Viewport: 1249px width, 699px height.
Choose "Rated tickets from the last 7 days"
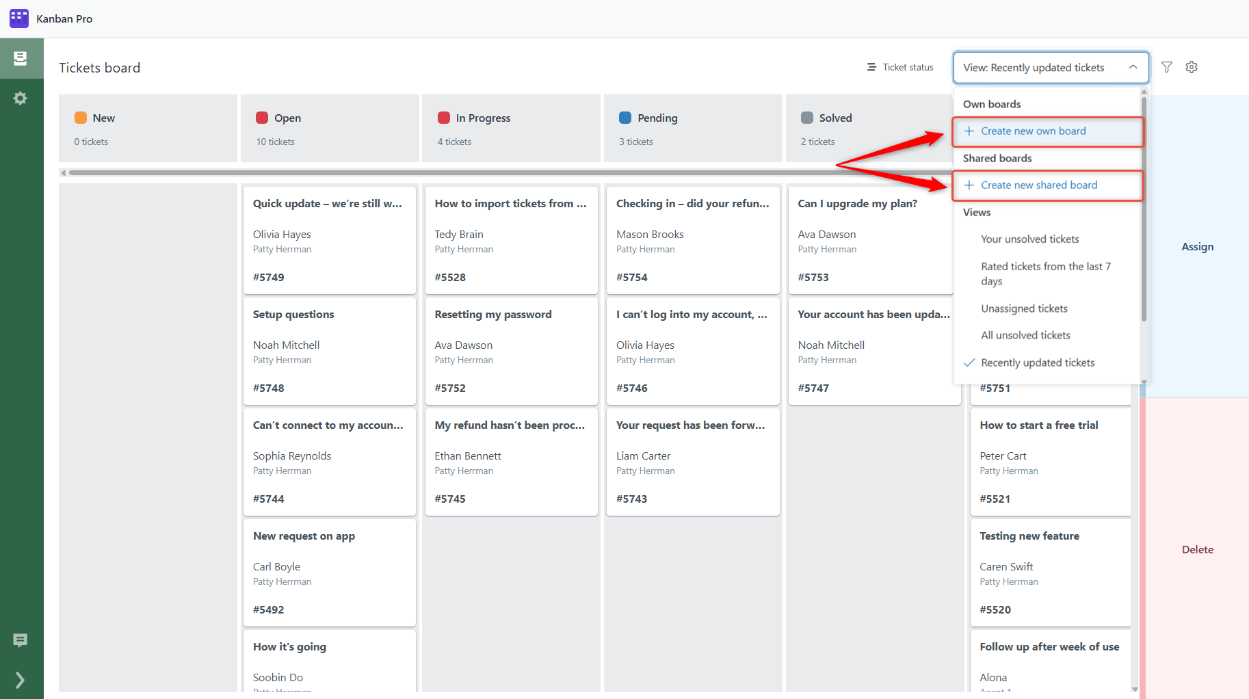pyautogui.click(x=1045, y=274)
